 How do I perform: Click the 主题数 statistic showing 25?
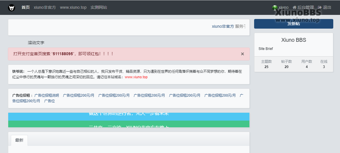coord(266,64)
